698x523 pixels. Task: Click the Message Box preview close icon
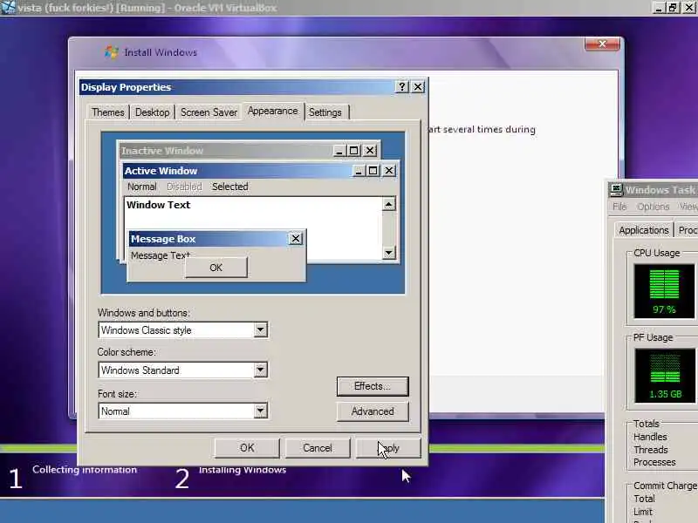point(296,239)
